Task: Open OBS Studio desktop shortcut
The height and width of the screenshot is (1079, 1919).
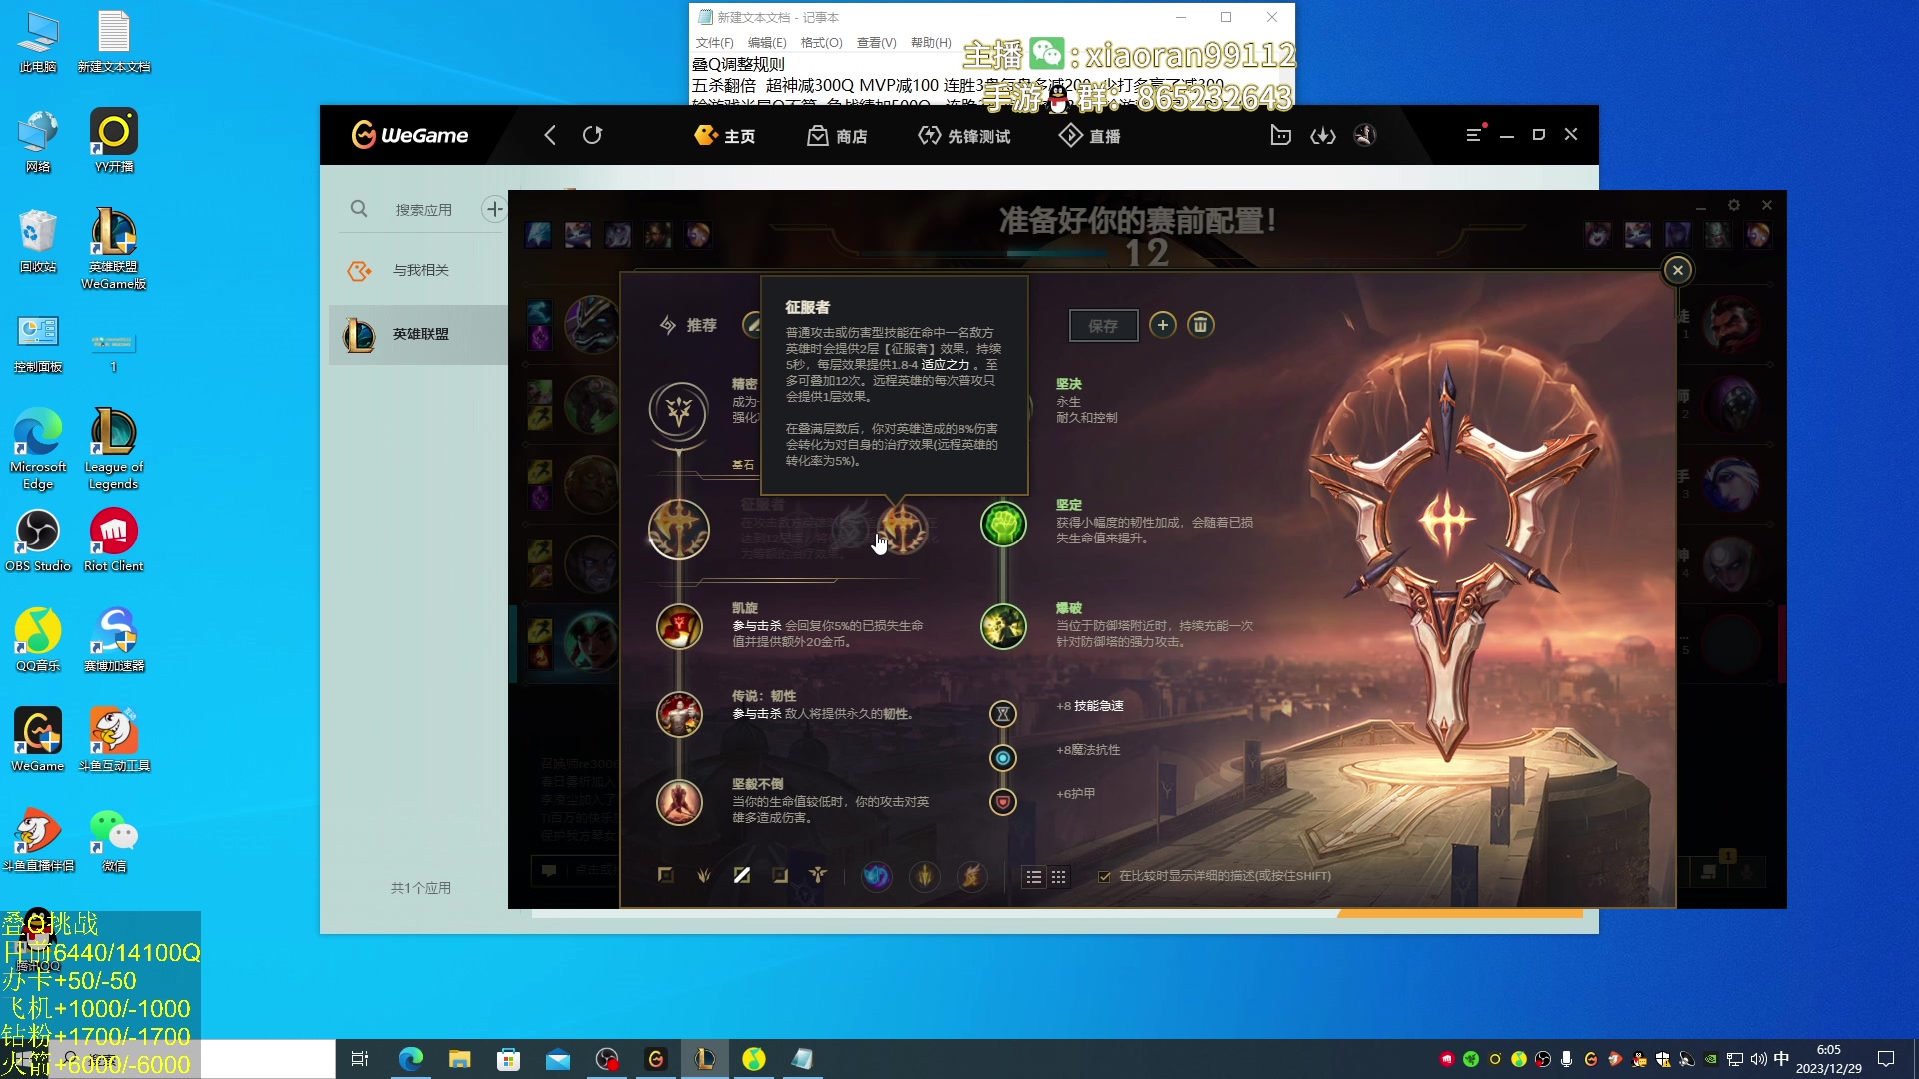Action: (x=38, y=540)
